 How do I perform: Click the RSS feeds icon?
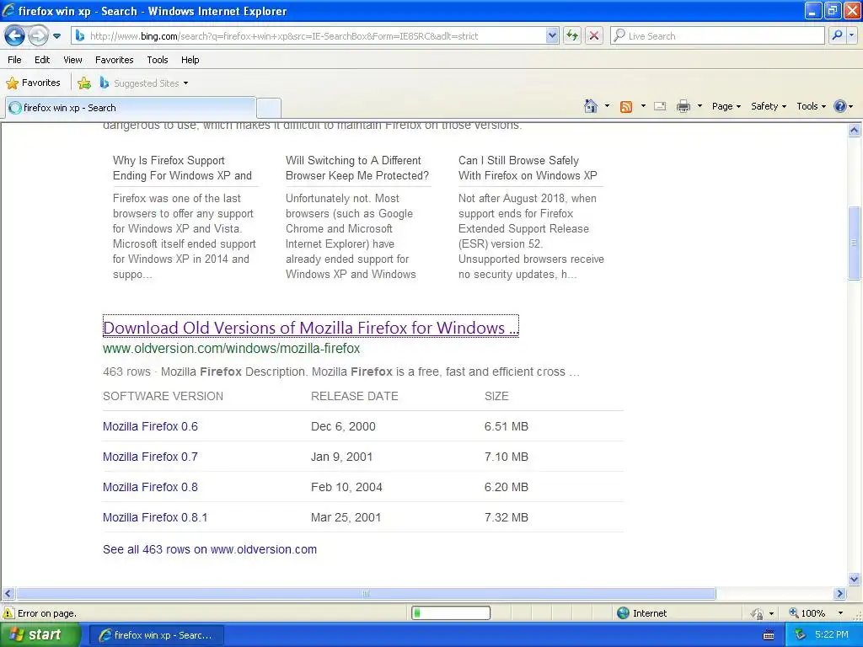(x=626, y=107)
